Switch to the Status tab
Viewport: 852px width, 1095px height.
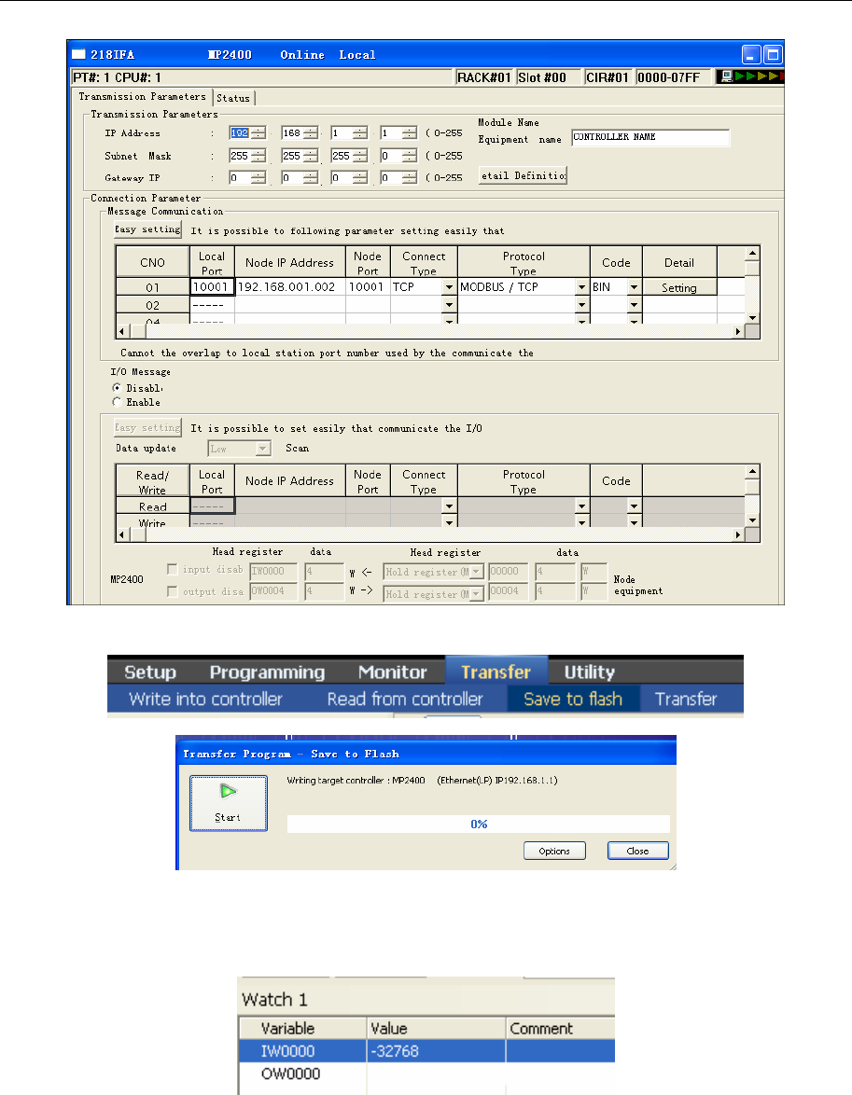233,98
